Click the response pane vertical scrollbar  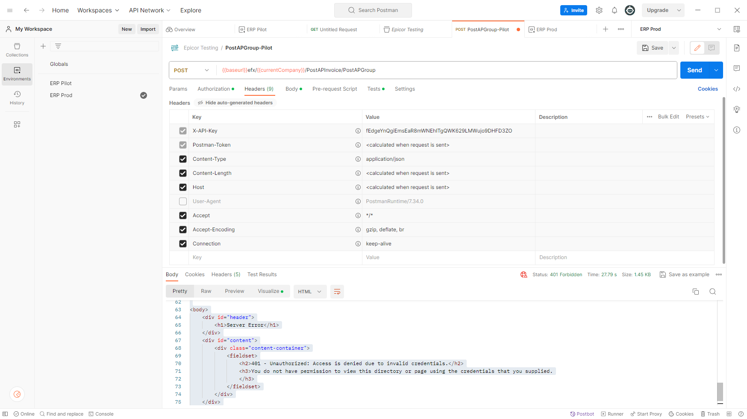[x=720, y=391]
